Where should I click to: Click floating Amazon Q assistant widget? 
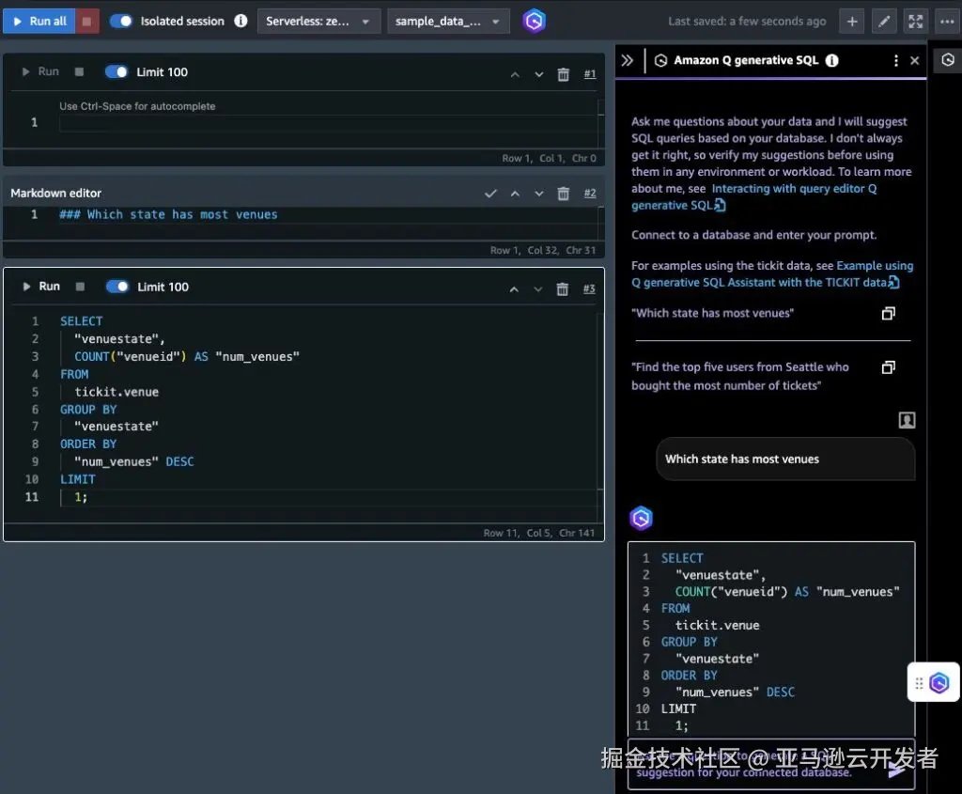coord(933,682)
